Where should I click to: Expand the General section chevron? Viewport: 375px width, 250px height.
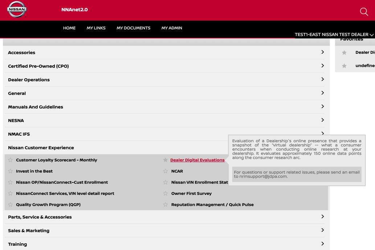pyautogui.click(x=323, y=93)
